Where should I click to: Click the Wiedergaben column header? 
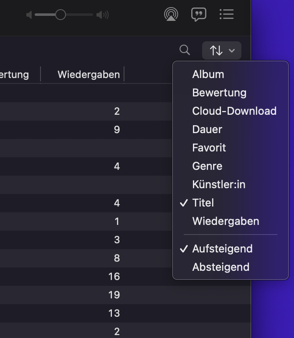click(89, 75)
